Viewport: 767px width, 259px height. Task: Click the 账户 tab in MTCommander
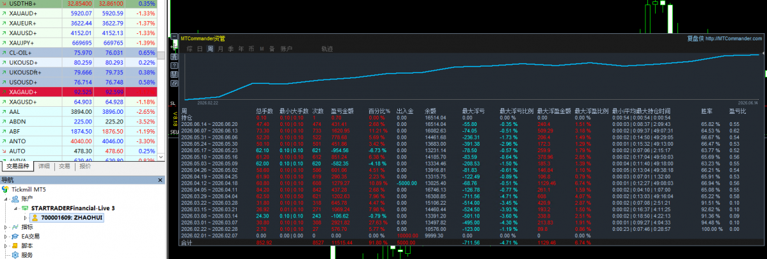[286, 49]
